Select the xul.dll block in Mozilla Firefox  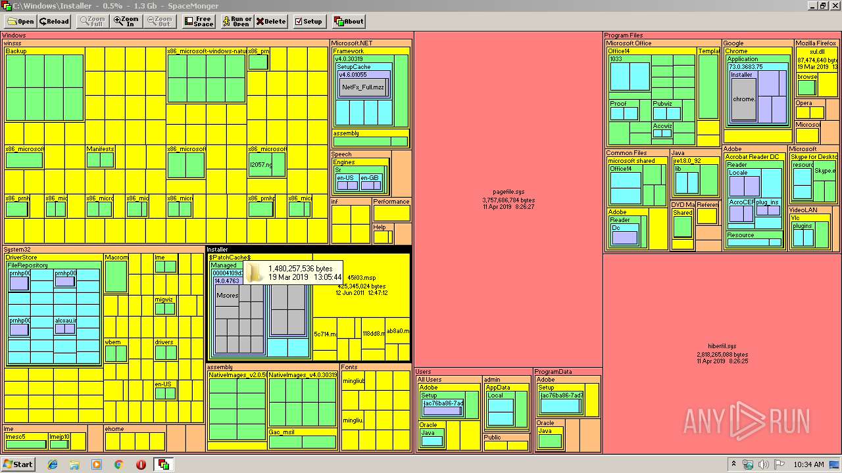816,59
